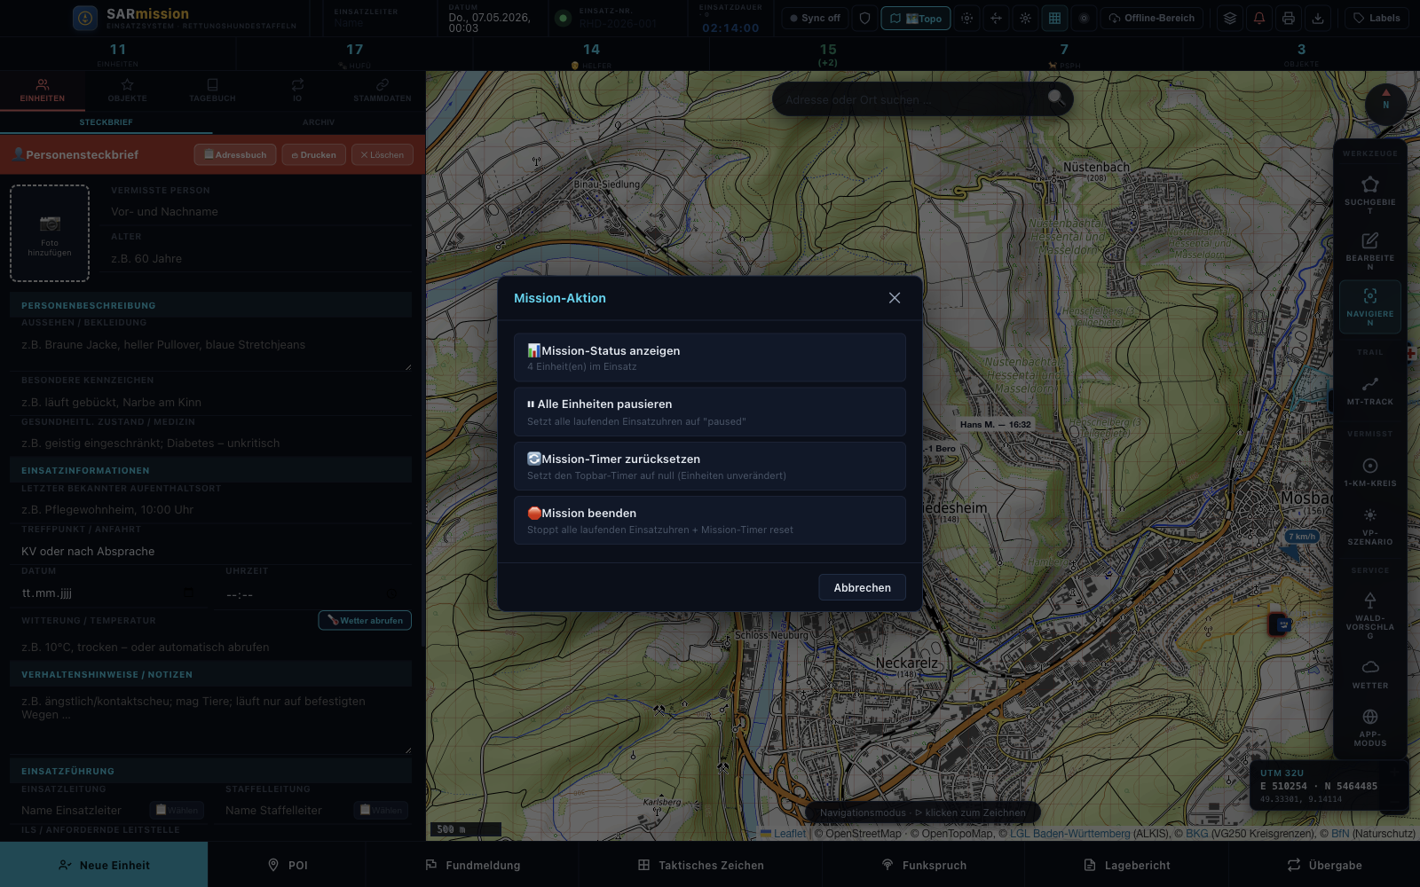Image resolution: width=1420 pixels, height=887 pixels.
Task: Click the SARmission logo icon
Action: [85, 18]
